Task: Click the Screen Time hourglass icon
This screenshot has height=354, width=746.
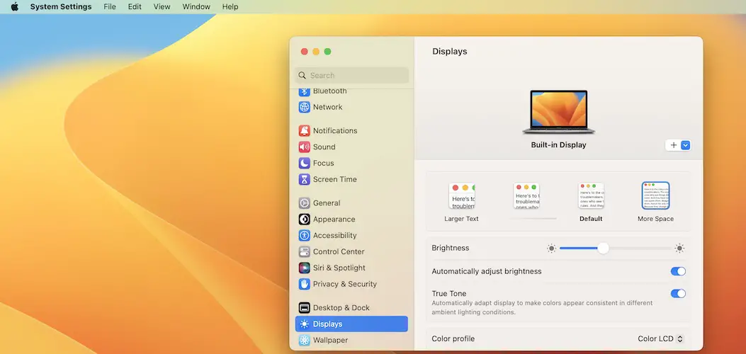Action: (304, 179)
